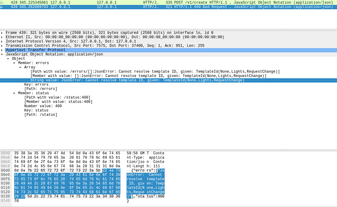The height and width of the screenshot is (207, 337).
Task: Select packet 439 400 Bad Request row
Action: (x=168, y=7)
